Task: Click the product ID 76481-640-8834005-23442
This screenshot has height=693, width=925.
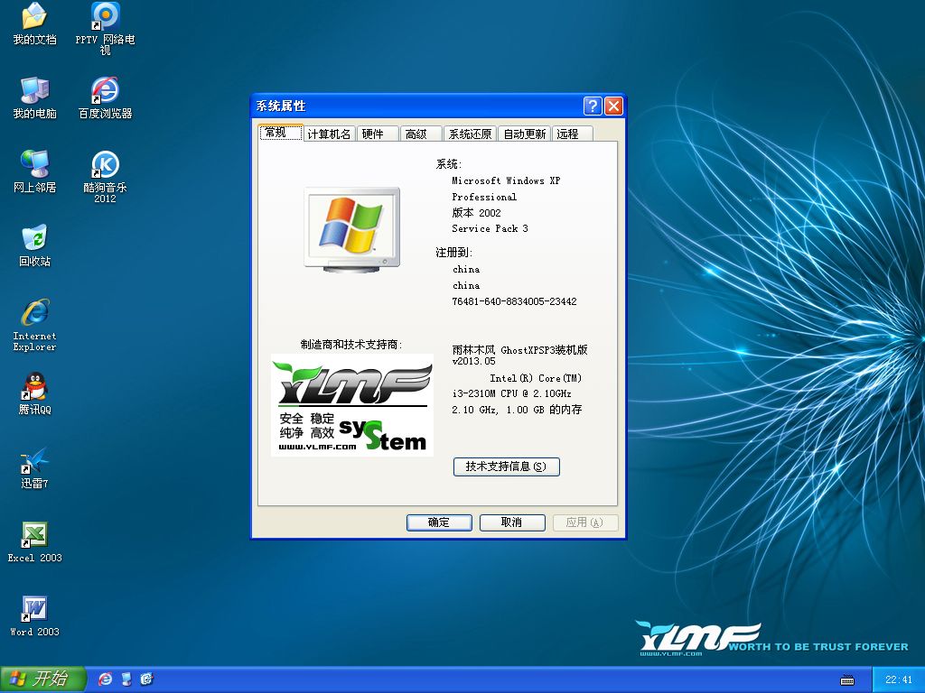Action: point(514,301)
